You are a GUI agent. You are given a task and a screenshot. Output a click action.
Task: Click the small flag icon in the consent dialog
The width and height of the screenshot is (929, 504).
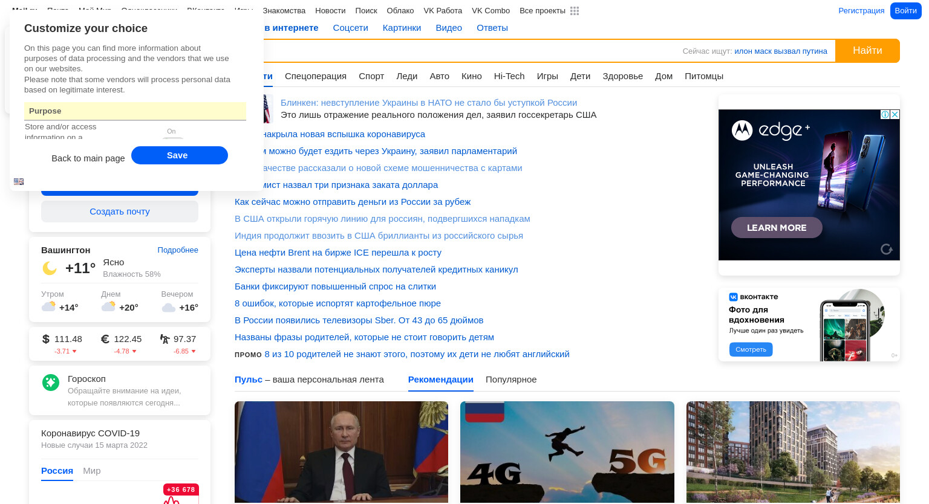pyautogui.click(x=19, y=181)
